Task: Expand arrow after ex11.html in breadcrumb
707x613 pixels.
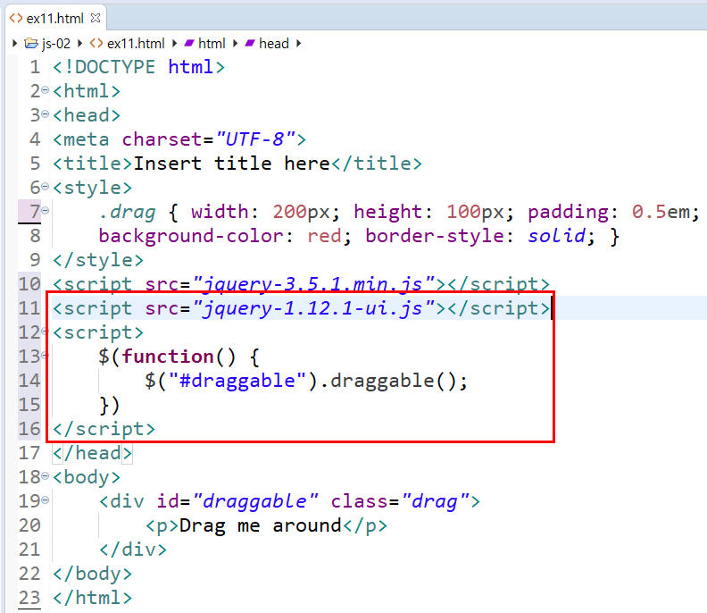Action: tap(174, 43)
